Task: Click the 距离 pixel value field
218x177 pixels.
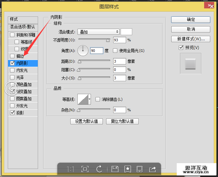Action: 120,61
